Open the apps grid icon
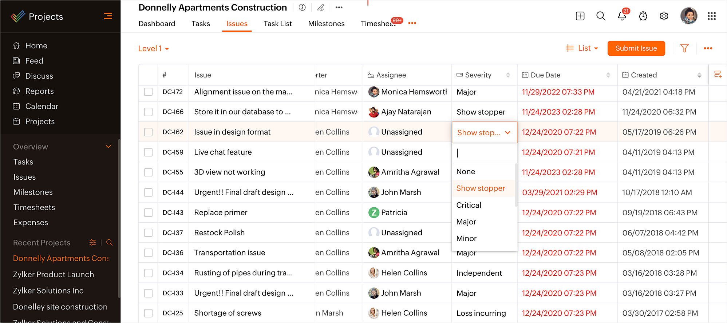Image resolution: width=727 pixels, height=323 pixels. 711,16
